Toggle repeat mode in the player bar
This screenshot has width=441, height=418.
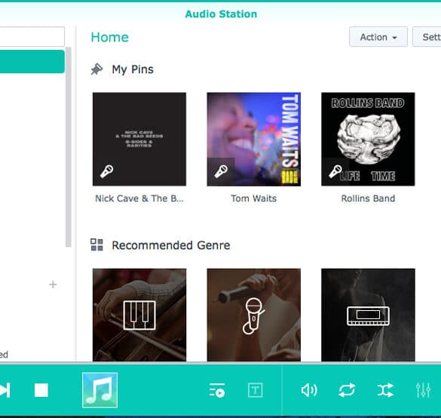pos(347,390)
